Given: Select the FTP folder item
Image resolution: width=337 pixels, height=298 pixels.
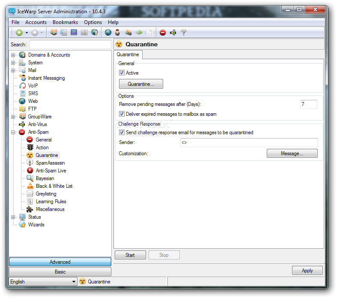Looking at the screenshot, I should click(x=32, y=109).
